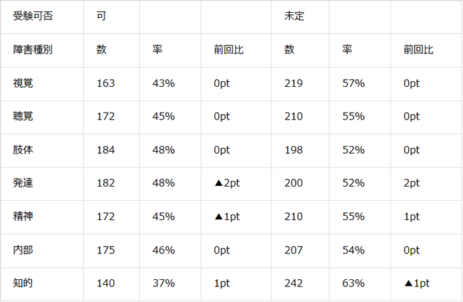Screen dimensions: 463x302
Task: Click the 肢体 row label
Action: 24,150
